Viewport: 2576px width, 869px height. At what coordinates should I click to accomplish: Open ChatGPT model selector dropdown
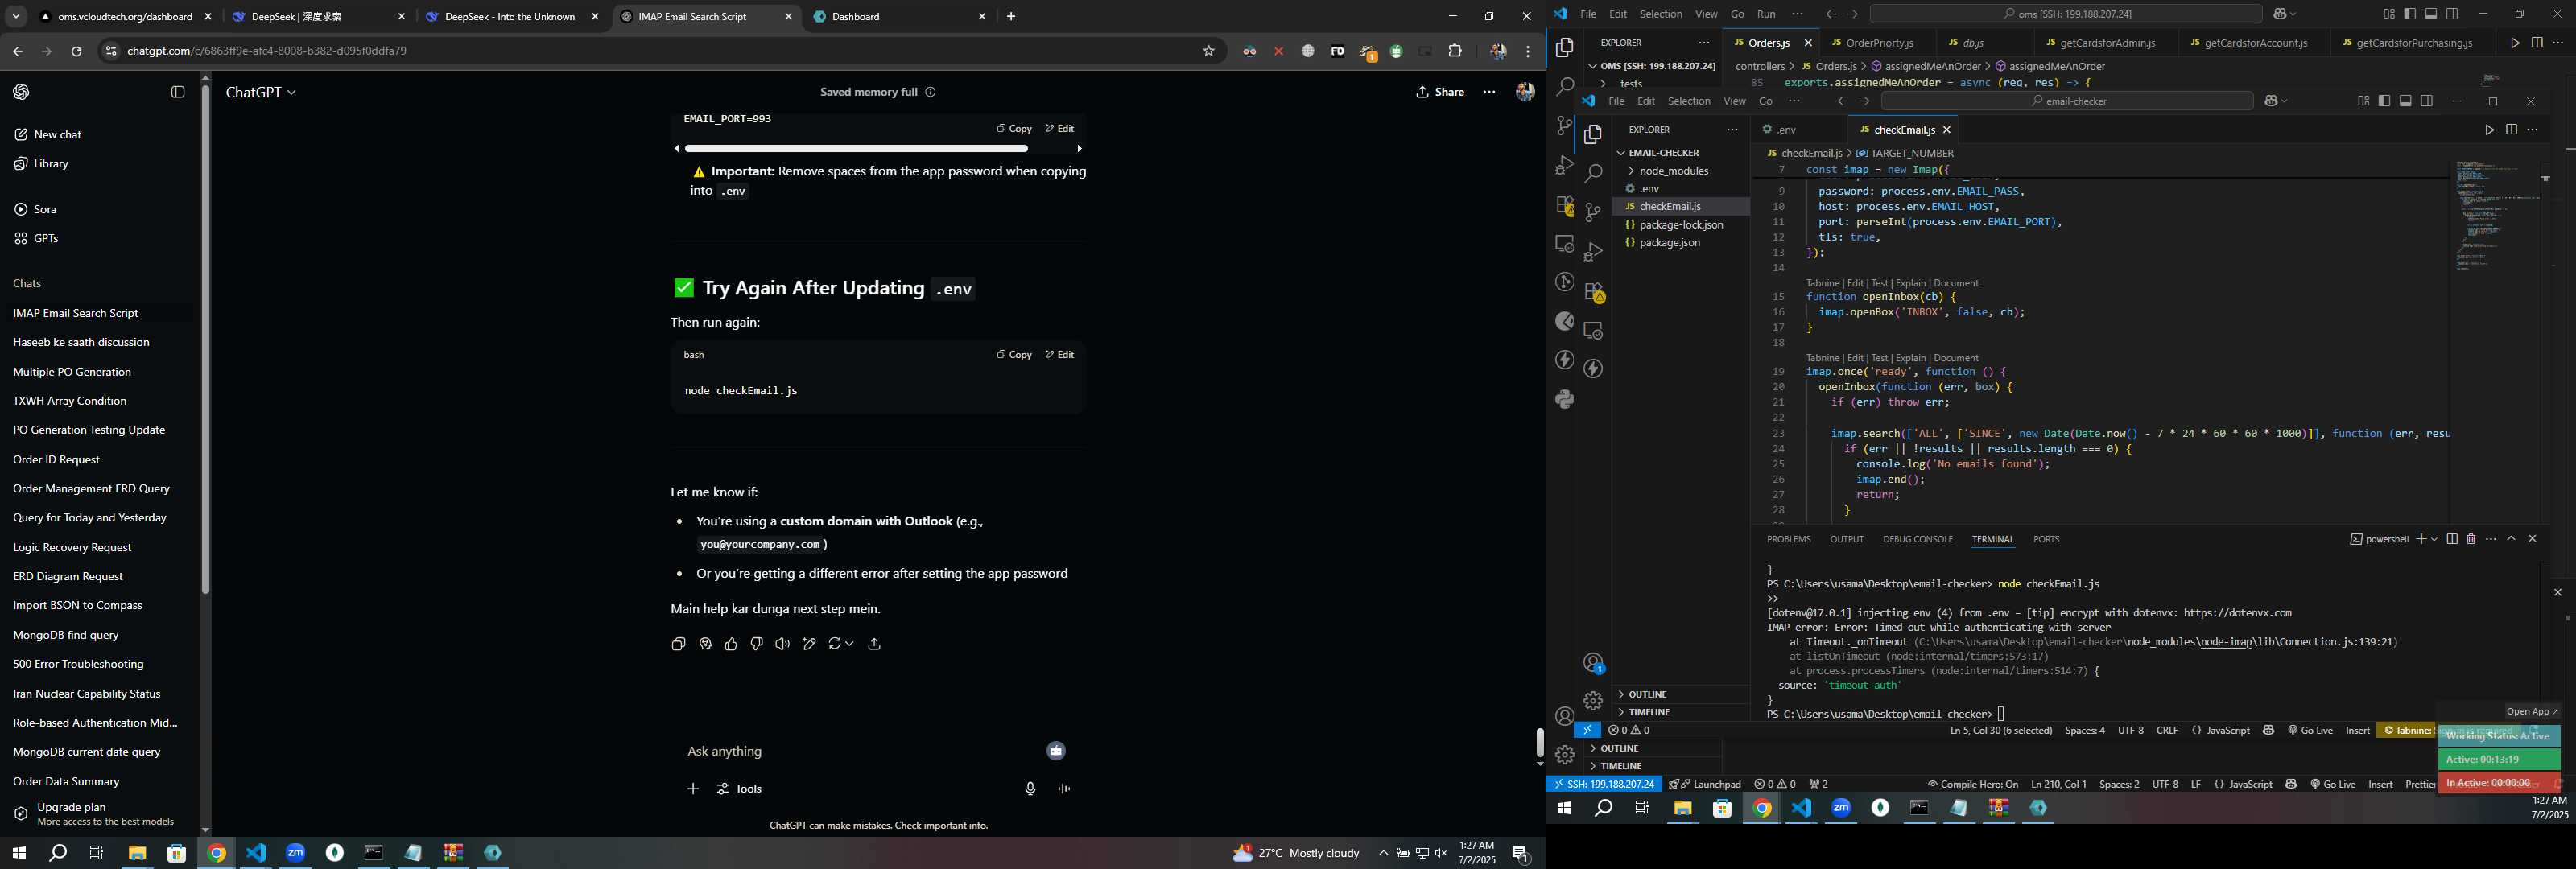261,92
